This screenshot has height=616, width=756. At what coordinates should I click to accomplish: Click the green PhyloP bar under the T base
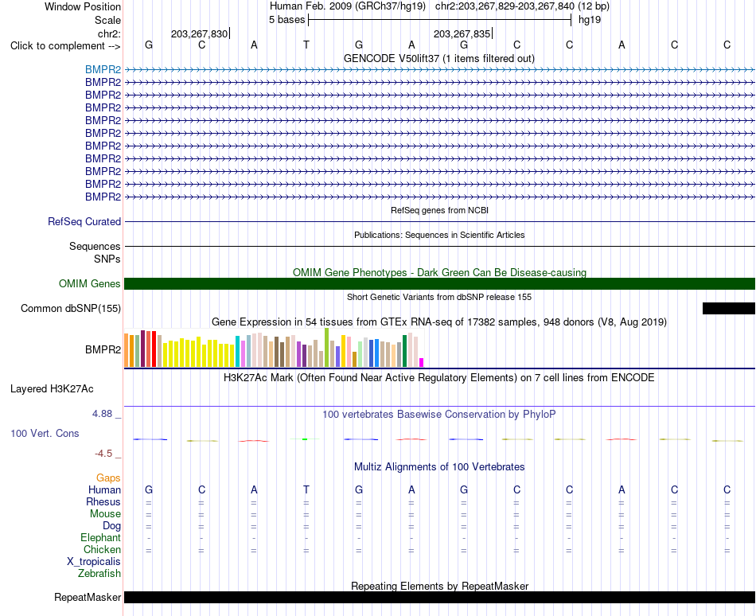coord(305,439)
